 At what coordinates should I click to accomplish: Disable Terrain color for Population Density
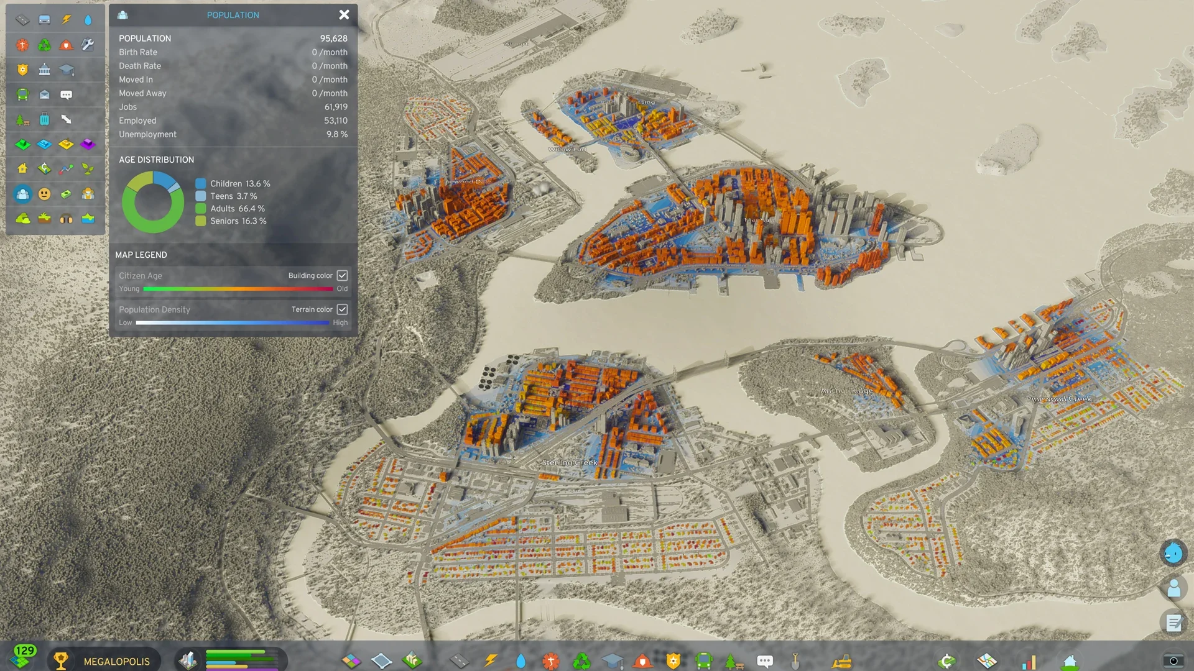343,309
